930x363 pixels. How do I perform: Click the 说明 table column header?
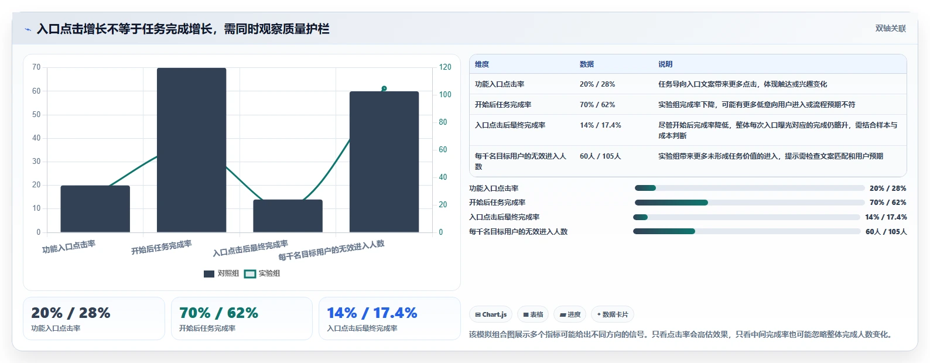click(x=665, y=64)
